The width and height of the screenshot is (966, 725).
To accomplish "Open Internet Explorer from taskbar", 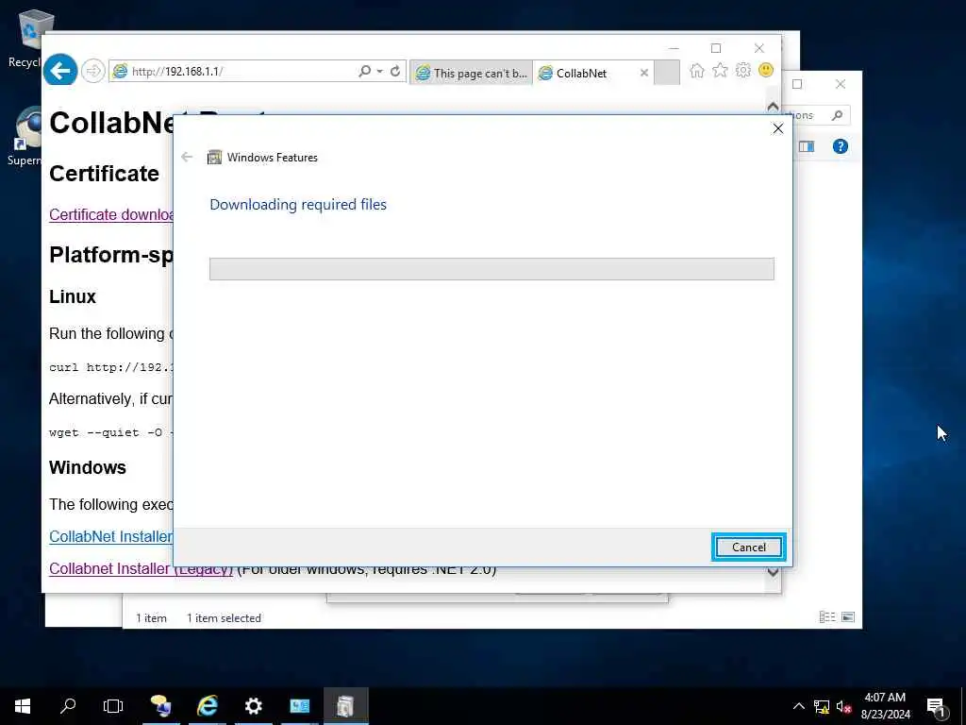I will pos(208,706).
